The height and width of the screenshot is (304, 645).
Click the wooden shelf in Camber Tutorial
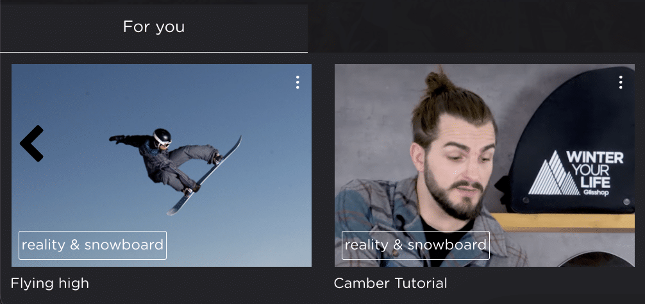(563, 222)
